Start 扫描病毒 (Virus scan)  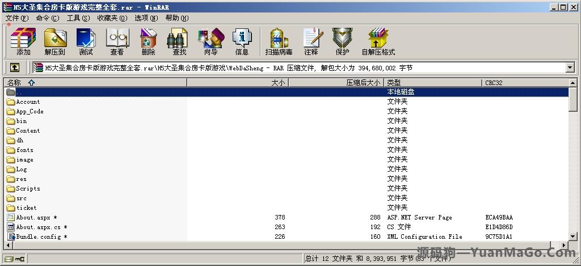click(x=279, y=41)
